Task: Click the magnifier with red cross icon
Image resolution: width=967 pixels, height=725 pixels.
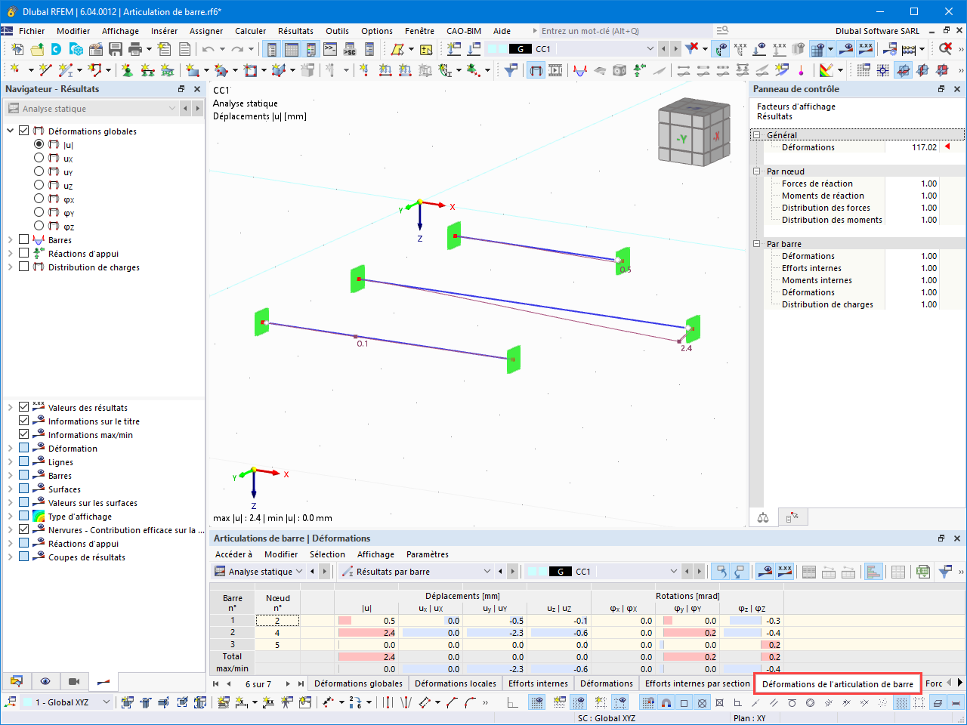Action: point(945,49)
